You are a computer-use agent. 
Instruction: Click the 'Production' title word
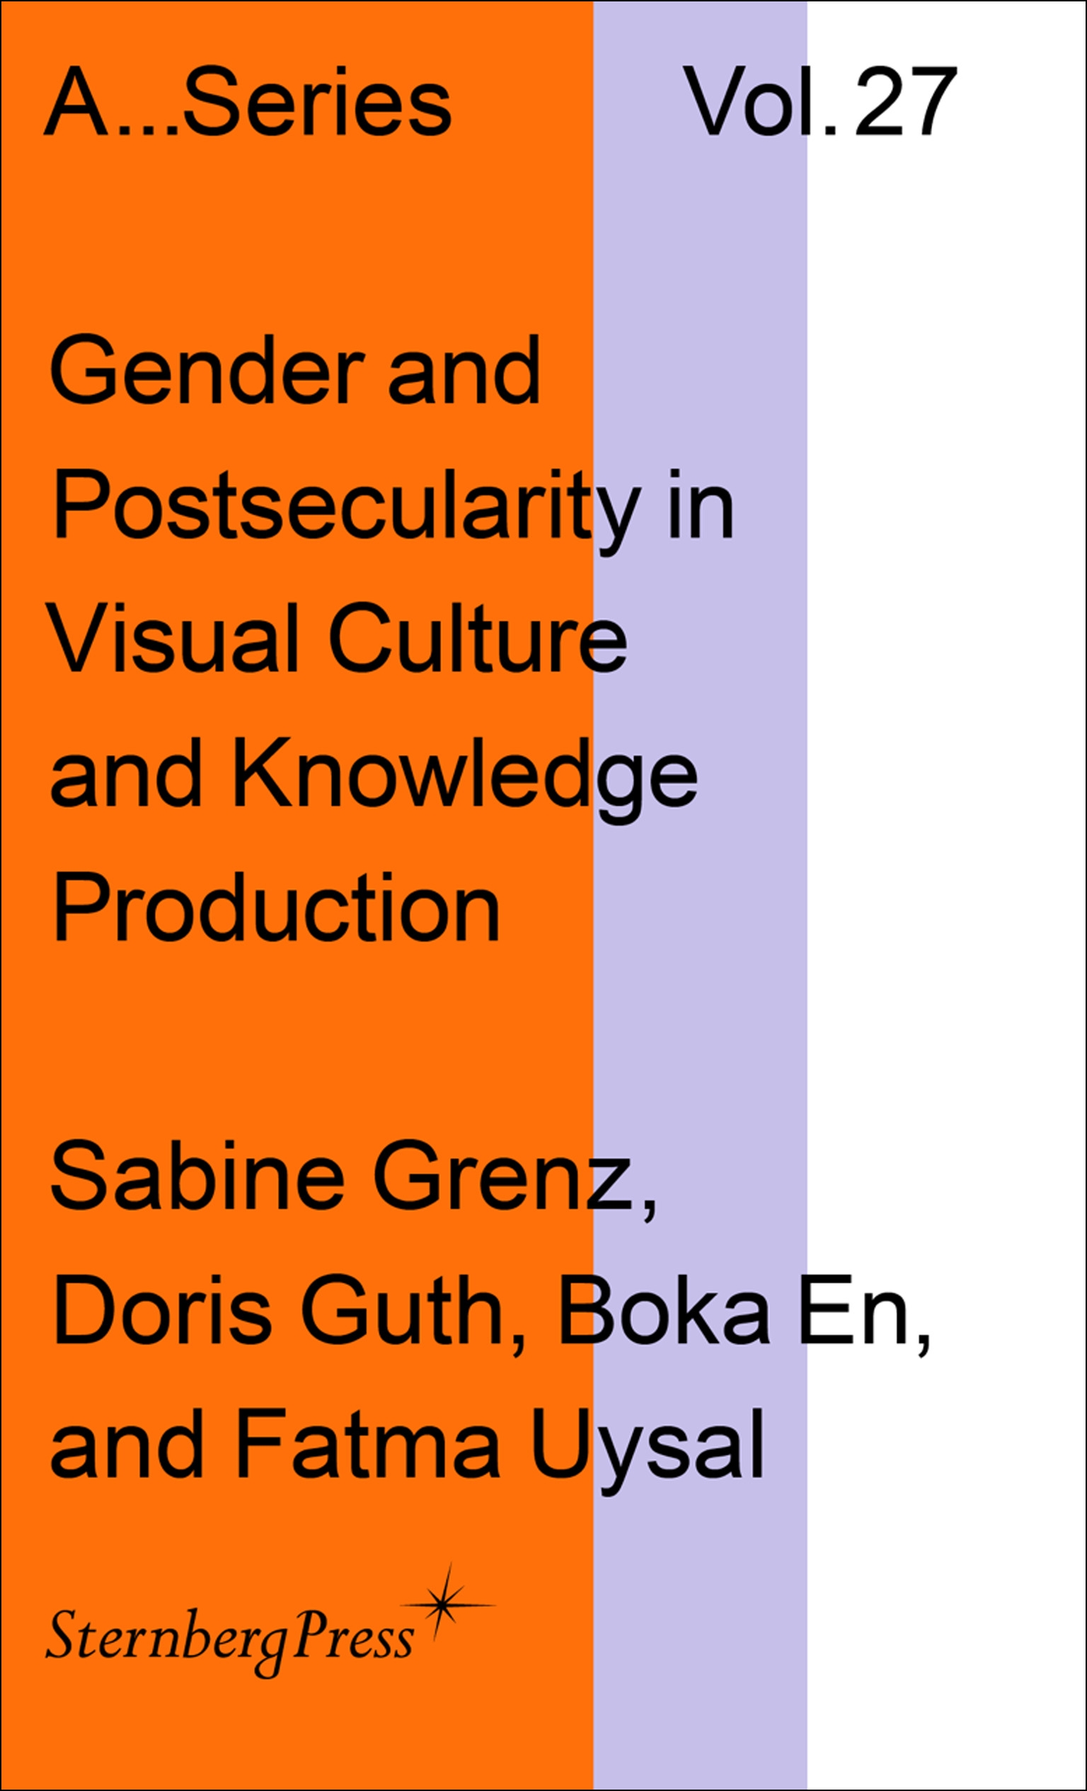click(x=276, y=905)
